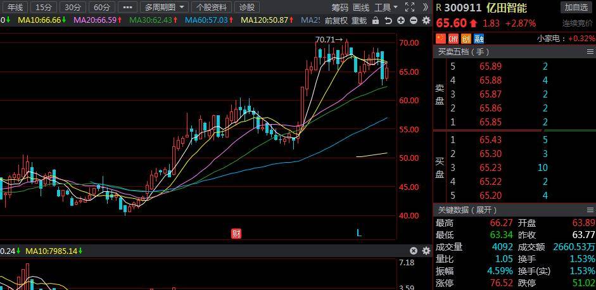Click the red 财 marker on chart
The image size is (596, 290).
(x=236, y=233)
